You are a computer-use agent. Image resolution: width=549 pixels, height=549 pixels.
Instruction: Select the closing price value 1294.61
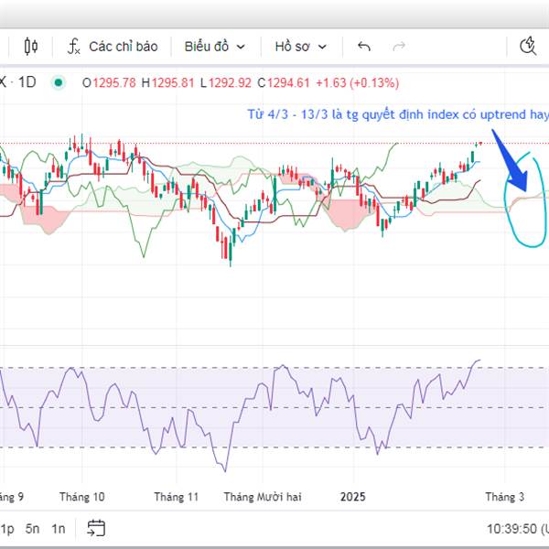pos(288,83)
